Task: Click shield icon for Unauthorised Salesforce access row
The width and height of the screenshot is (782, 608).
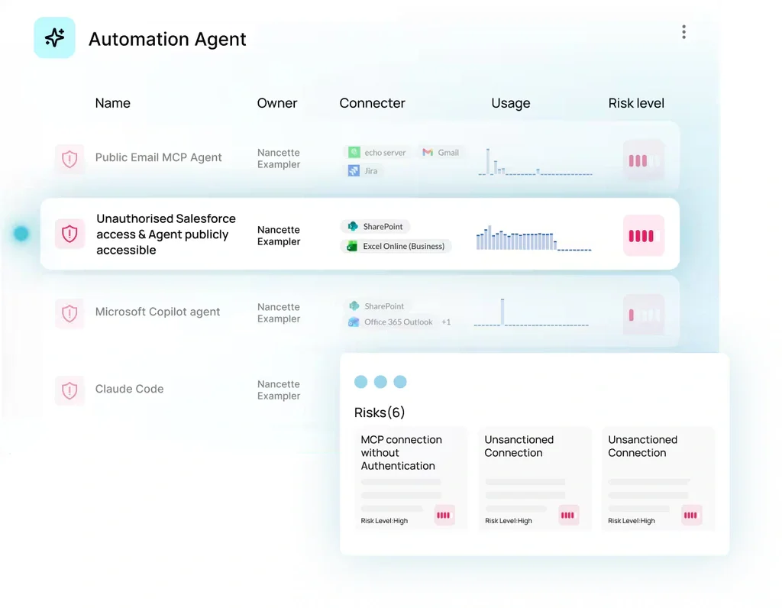Action: click(x=69, y=234)
